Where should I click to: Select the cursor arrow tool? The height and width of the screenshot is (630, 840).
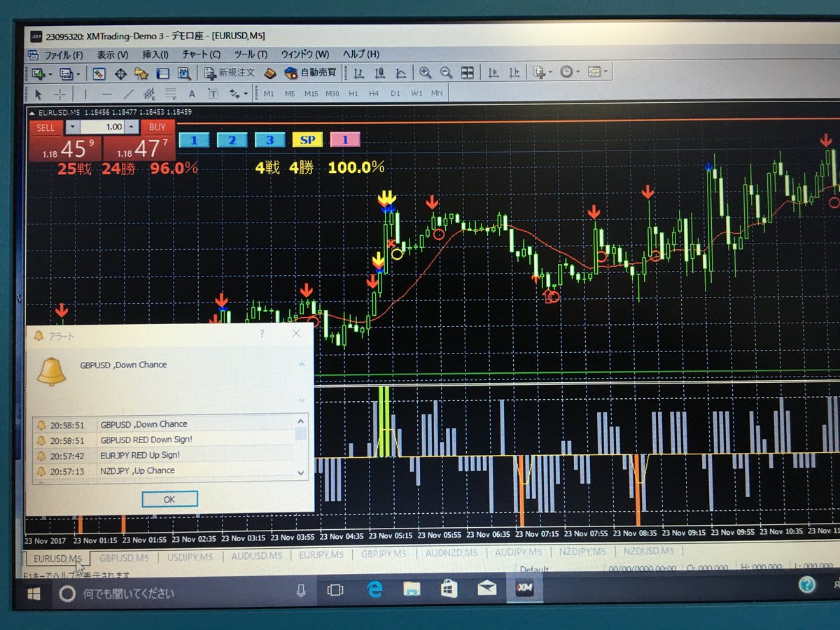pyautogui.click(x=38, y=94)
